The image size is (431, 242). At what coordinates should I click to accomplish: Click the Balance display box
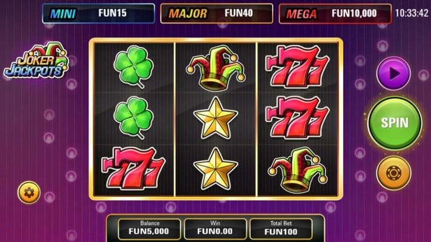pos(149,229)
